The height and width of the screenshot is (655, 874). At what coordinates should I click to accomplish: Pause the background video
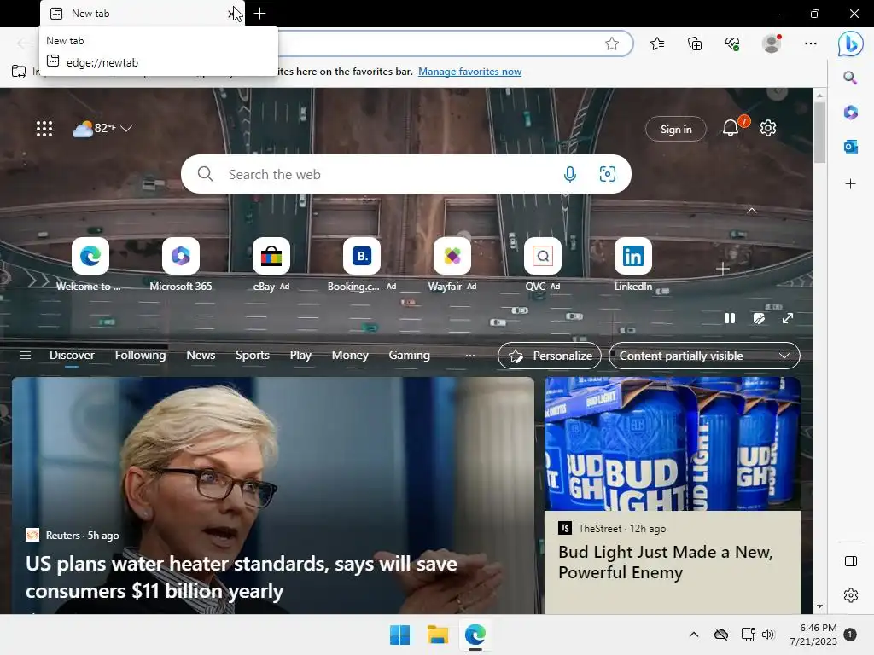[729, 318]
